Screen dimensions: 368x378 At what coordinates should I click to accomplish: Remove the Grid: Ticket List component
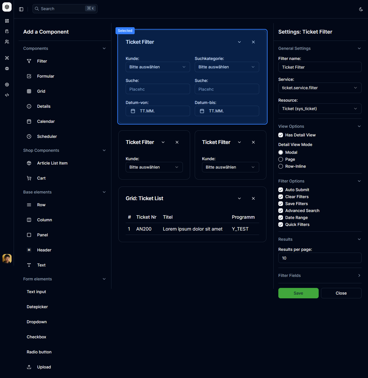click(253, 198)
